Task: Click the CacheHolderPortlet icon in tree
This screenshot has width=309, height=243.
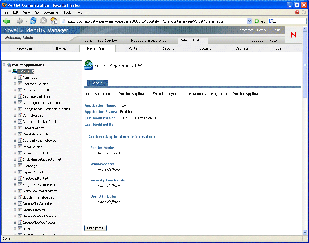Action: pos(20,90)
